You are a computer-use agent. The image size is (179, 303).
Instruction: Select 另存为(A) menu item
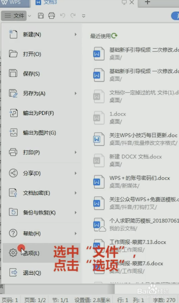pyautogui.click(x=42, y=93)
